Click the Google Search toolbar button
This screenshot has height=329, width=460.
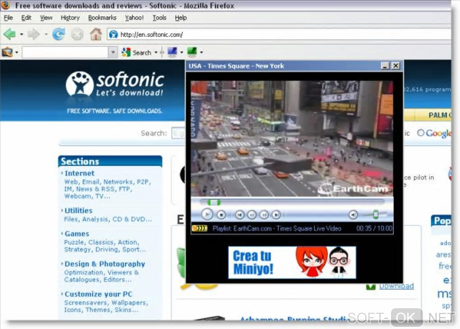[x=136, y=52]
